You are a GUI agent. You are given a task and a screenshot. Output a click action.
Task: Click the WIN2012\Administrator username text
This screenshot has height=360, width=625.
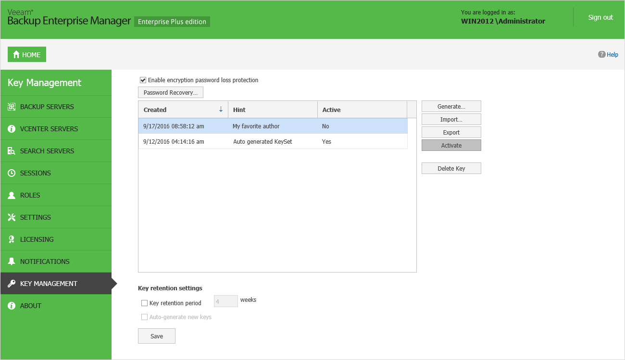[503, 21]
